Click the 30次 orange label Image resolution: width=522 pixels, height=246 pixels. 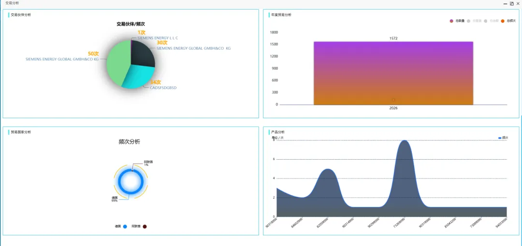click(x=162, y=42)
